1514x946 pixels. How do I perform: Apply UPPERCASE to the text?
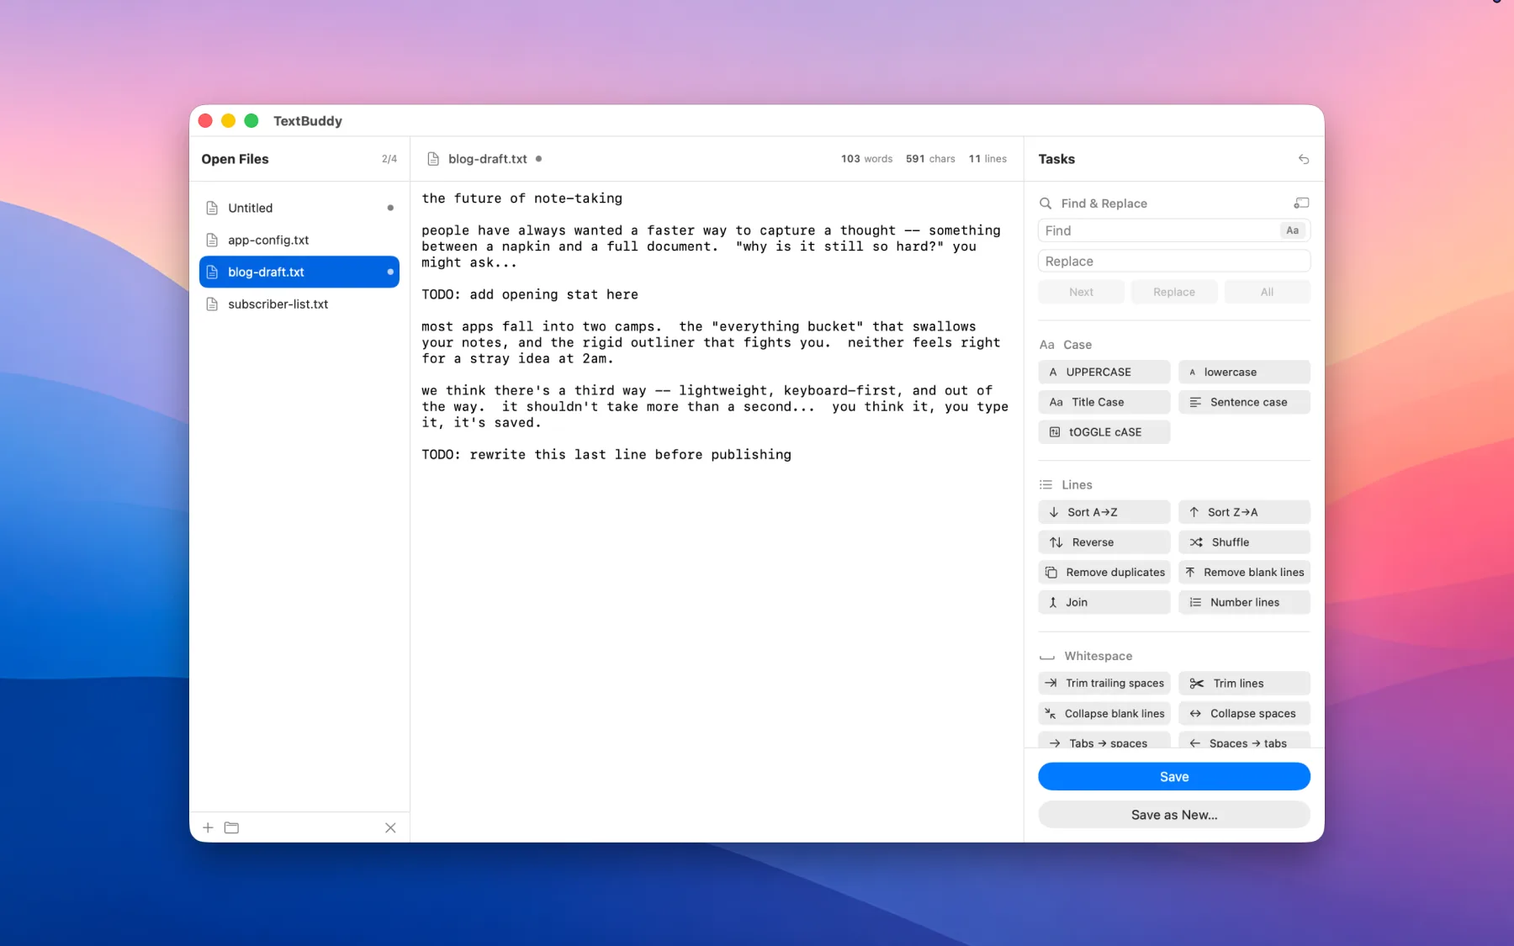[x=1104, y=372]
